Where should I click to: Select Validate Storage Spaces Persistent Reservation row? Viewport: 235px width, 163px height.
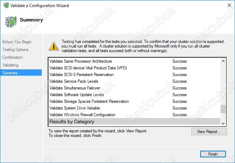click(x=135, y=101)
